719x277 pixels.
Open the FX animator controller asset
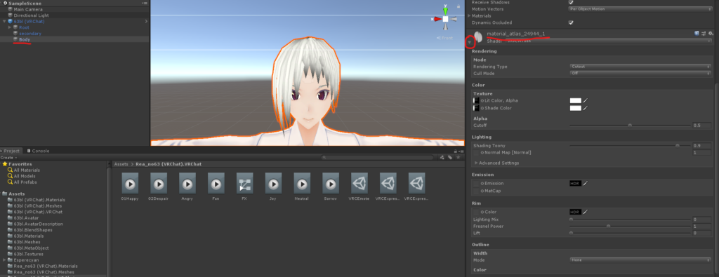[x=244, y=184]
